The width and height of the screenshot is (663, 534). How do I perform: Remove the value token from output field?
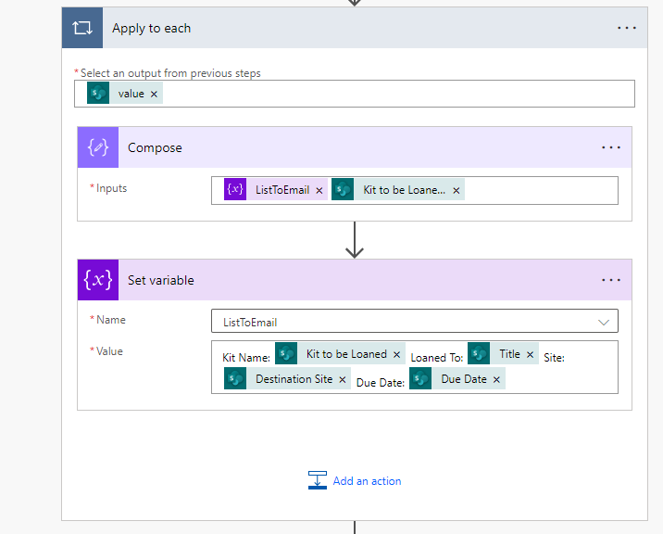tap(154, 94)
